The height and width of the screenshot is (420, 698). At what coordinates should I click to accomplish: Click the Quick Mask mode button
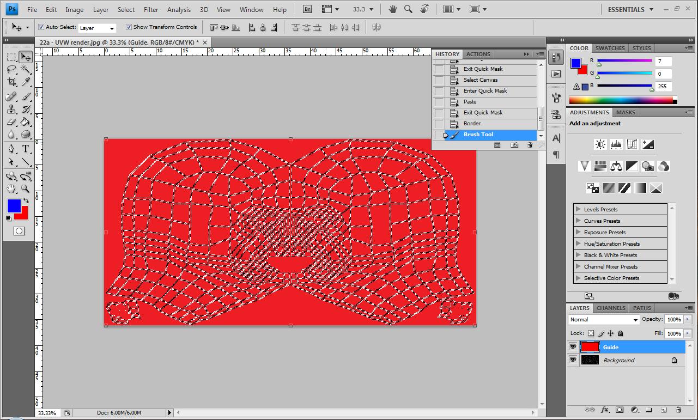coord(19,231)
